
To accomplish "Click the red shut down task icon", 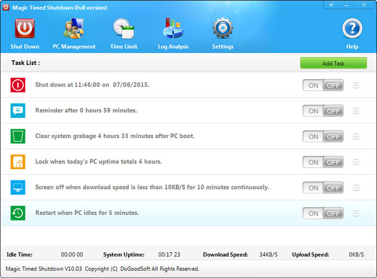I will tap(18, 85).
